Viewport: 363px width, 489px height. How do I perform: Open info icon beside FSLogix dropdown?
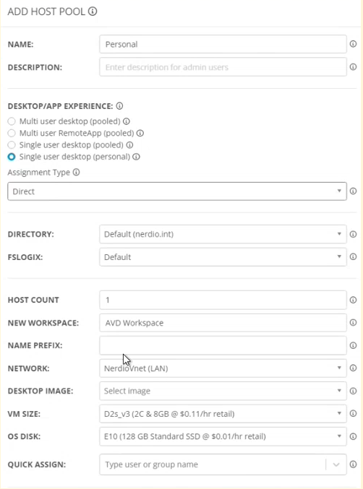pyautogui.click(x=353, y=256)
